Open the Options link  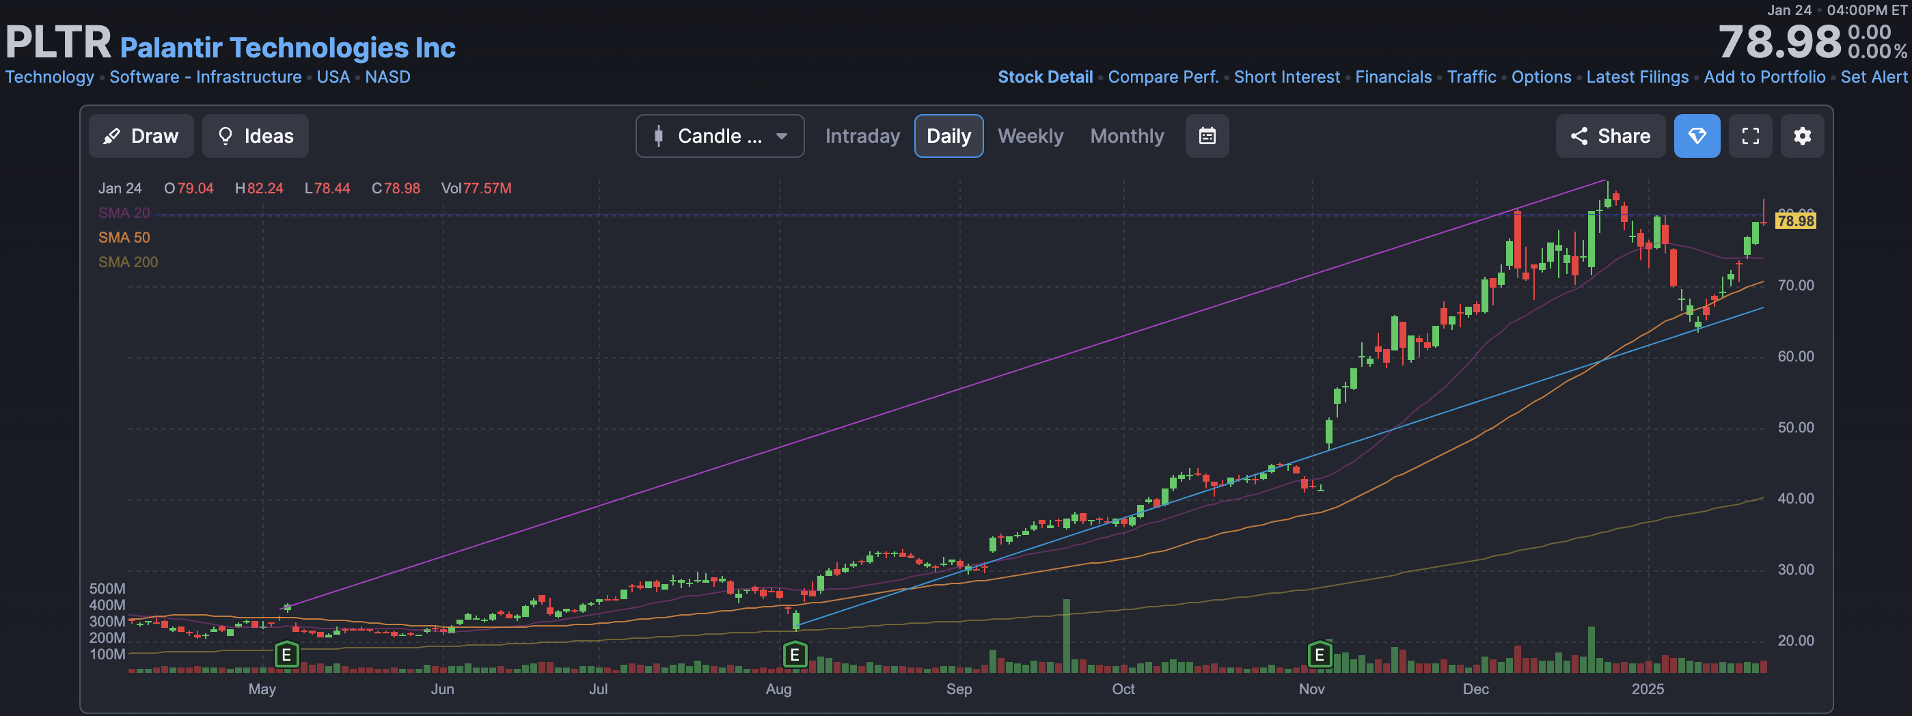[x=1542, y=77]
